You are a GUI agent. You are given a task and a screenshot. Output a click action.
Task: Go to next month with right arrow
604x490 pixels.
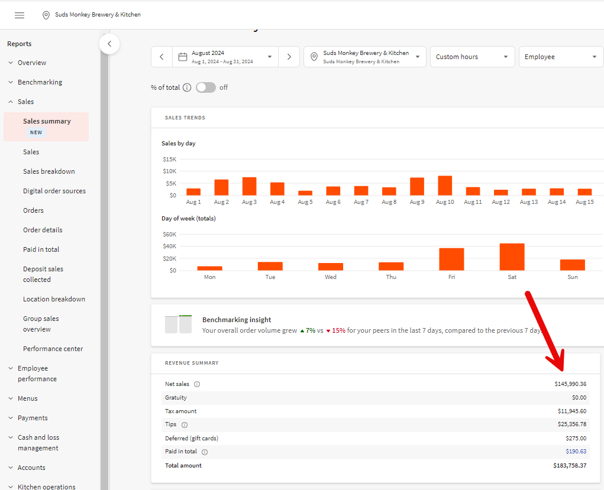(x=289, y=57)
